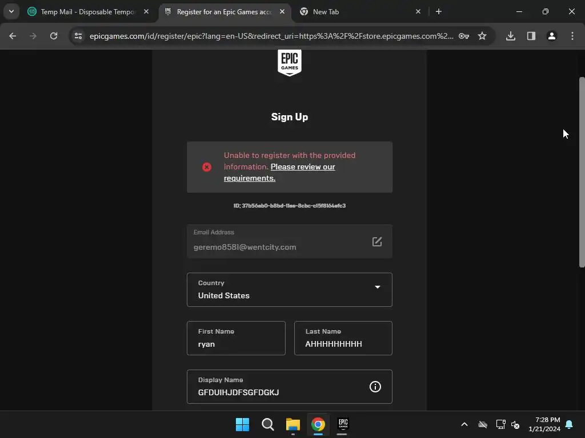Open Chrome profile icon
585x438 pixels.
[552, 36]
